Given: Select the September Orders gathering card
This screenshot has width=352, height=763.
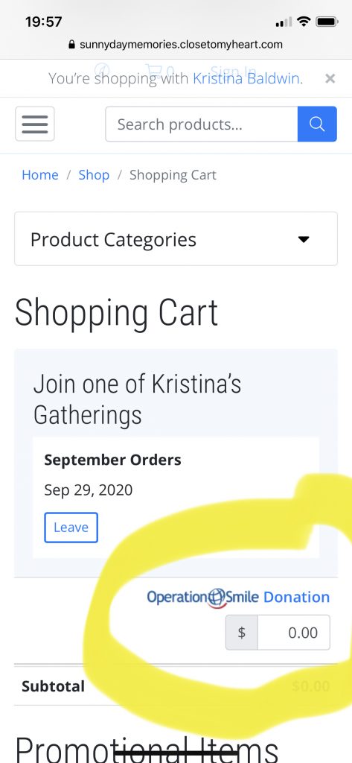Looking at the screenshot, I should [x=176, y=497].
